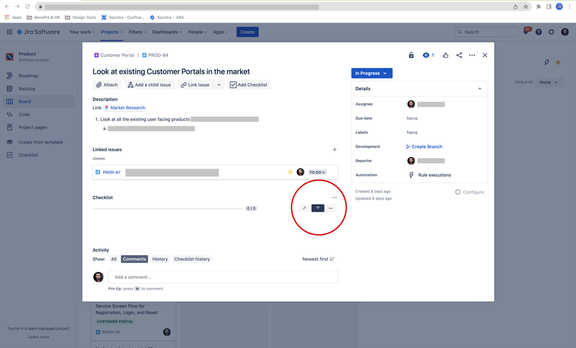Open more options beside checklist filter
Image resolution: width=576 pixels, height=348 pixels.
(330, 208)
